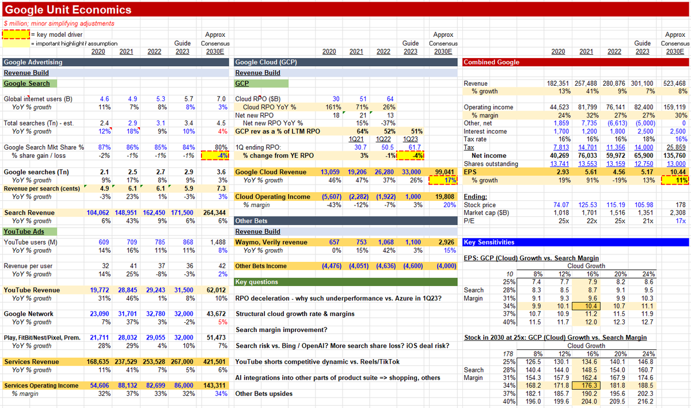Viewport: 691px width, 408px height.
Task: Select the Total searches (Tn) - est. label
Action: (38, 123)
